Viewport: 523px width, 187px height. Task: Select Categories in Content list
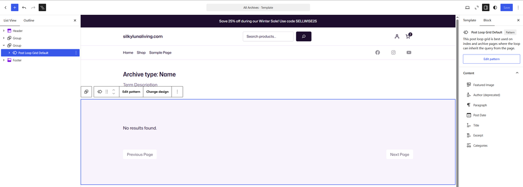pos(491,145)
